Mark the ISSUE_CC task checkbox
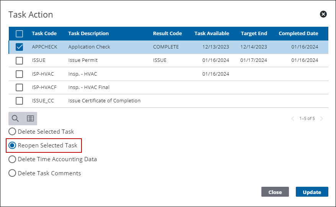The image size is (336, 207). click(x=19, y=101)
